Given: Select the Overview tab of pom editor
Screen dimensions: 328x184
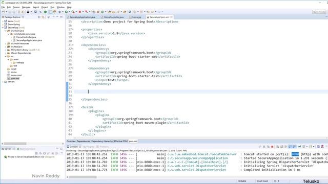Looking at the screenshot, I should point(71,141).
